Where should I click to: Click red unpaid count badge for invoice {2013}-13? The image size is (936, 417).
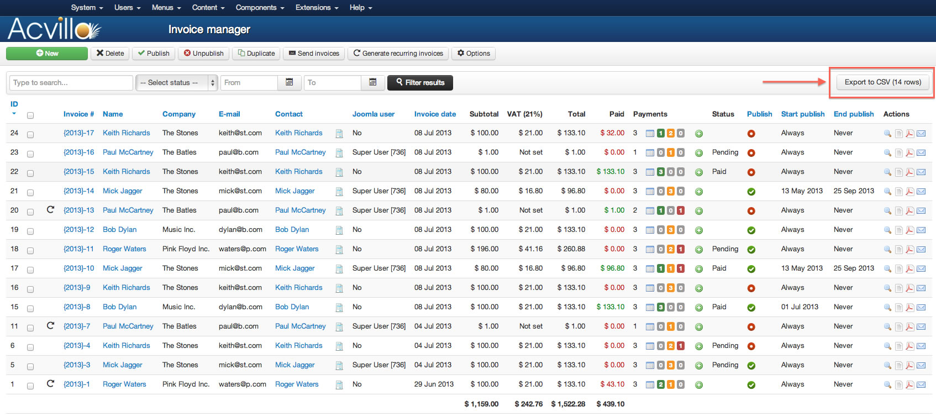[681, 211]
